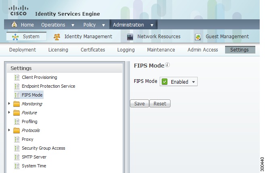Click the Cisco logo
265x173 pixels.
[19, 10]
